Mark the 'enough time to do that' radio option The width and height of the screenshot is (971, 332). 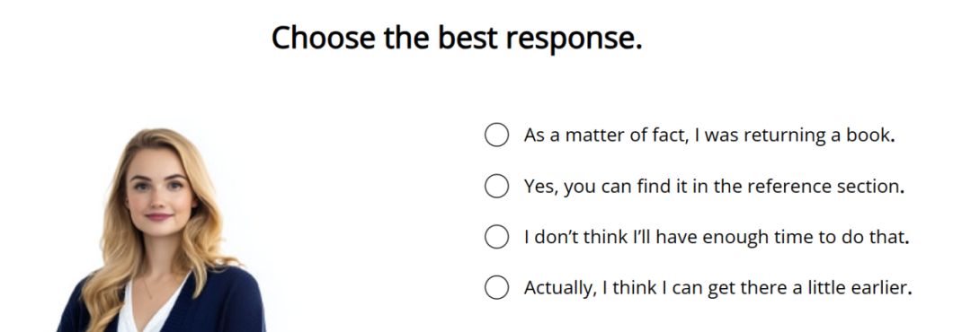[496, 237]
